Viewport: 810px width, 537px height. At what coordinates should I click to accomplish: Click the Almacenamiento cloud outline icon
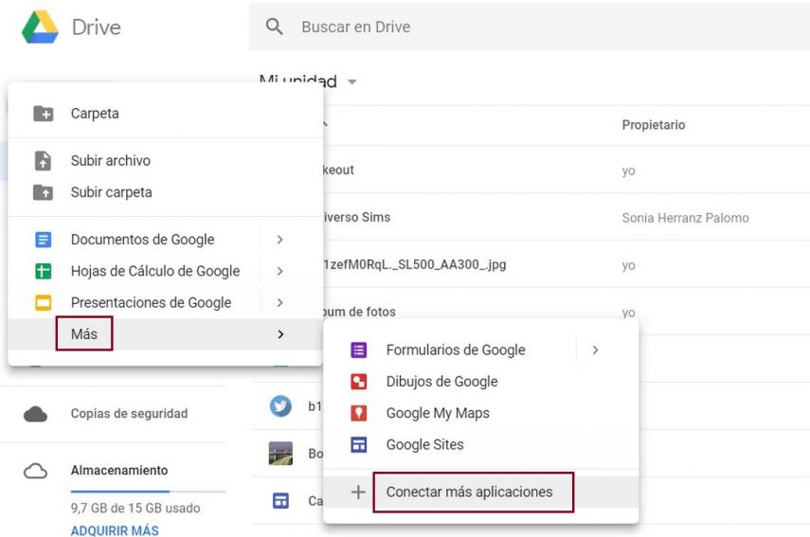tap(36, 471)
